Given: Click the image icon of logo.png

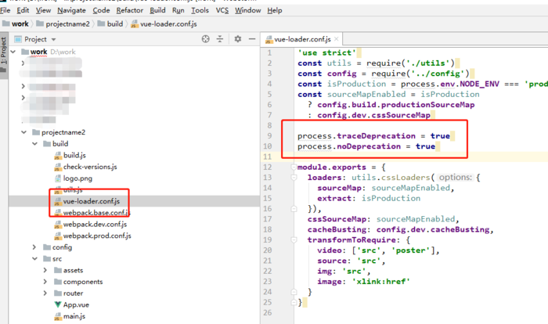Looking at the screenshot, I should (58, 178).
